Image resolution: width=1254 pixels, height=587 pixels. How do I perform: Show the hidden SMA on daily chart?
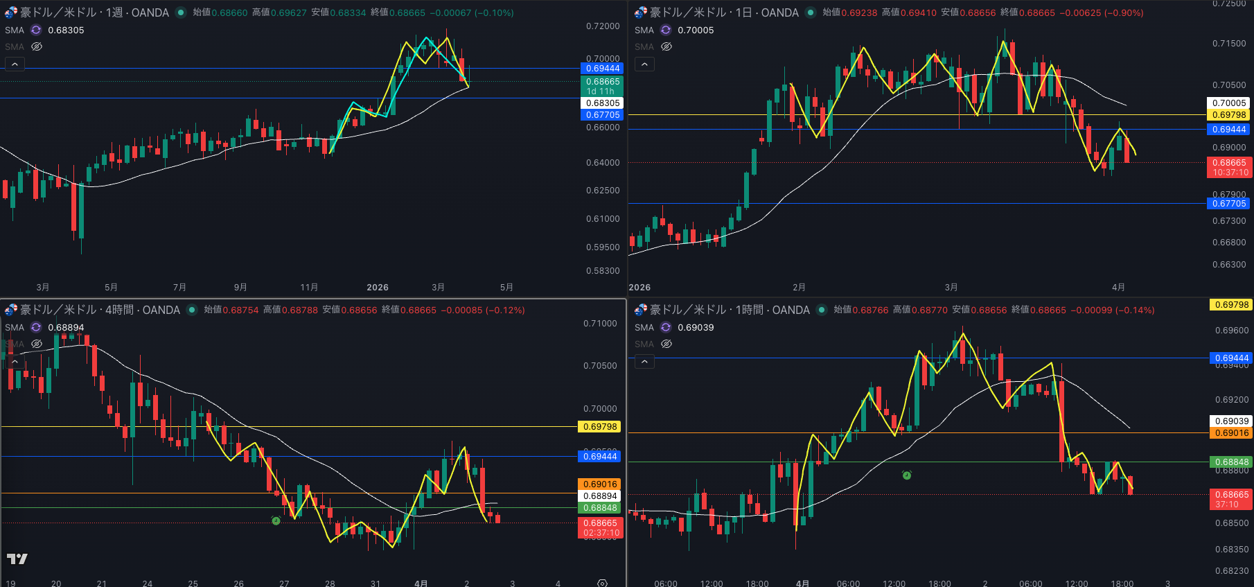click(x=666, y=46)
